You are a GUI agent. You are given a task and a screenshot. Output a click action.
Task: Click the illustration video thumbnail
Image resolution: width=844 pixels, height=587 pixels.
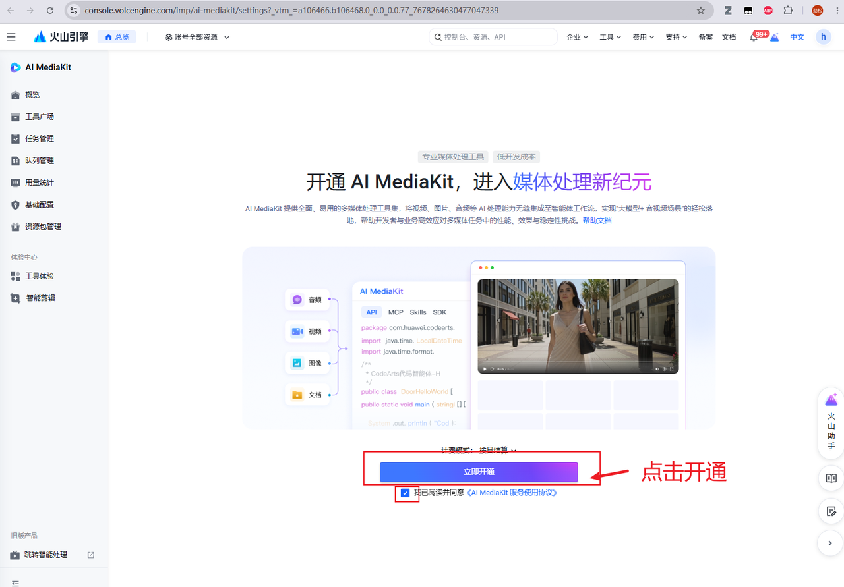578,326
